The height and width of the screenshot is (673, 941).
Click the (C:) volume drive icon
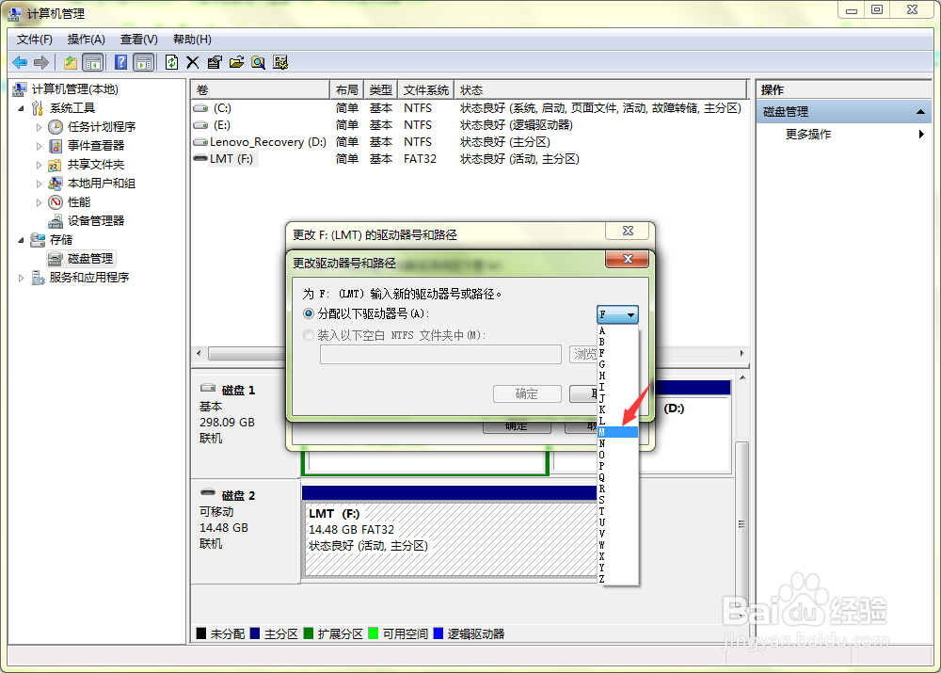point(200,108)
